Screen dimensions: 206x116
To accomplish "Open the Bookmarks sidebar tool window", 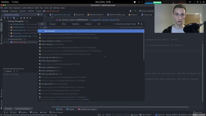I will (1, 104).
